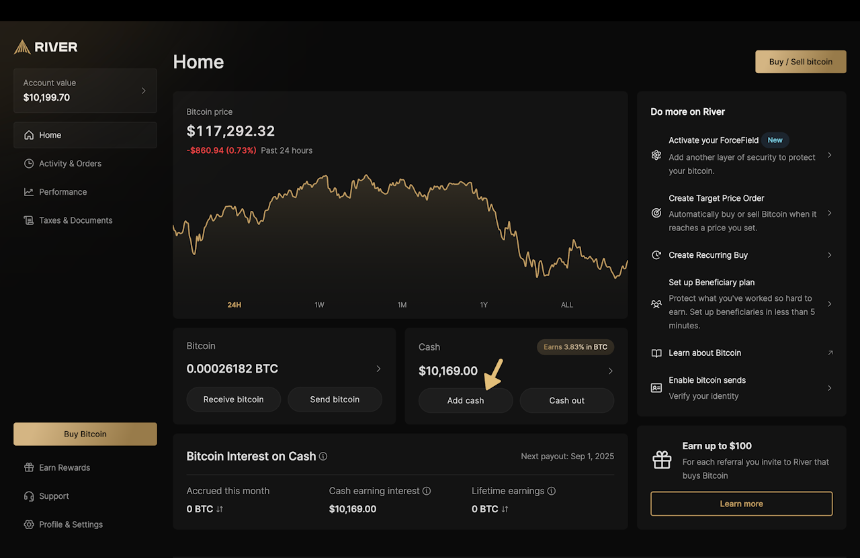Open Set up Beneficiary plan chevron
The width and height of the screenshot is (860, 558).
pyautogui.click(x=830, y=304)
